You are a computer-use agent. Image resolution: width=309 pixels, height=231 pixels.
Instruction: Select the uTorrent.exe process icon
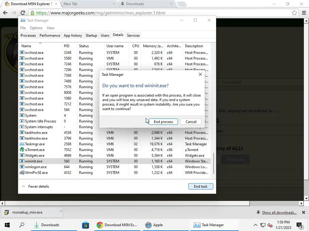[22, 150]
